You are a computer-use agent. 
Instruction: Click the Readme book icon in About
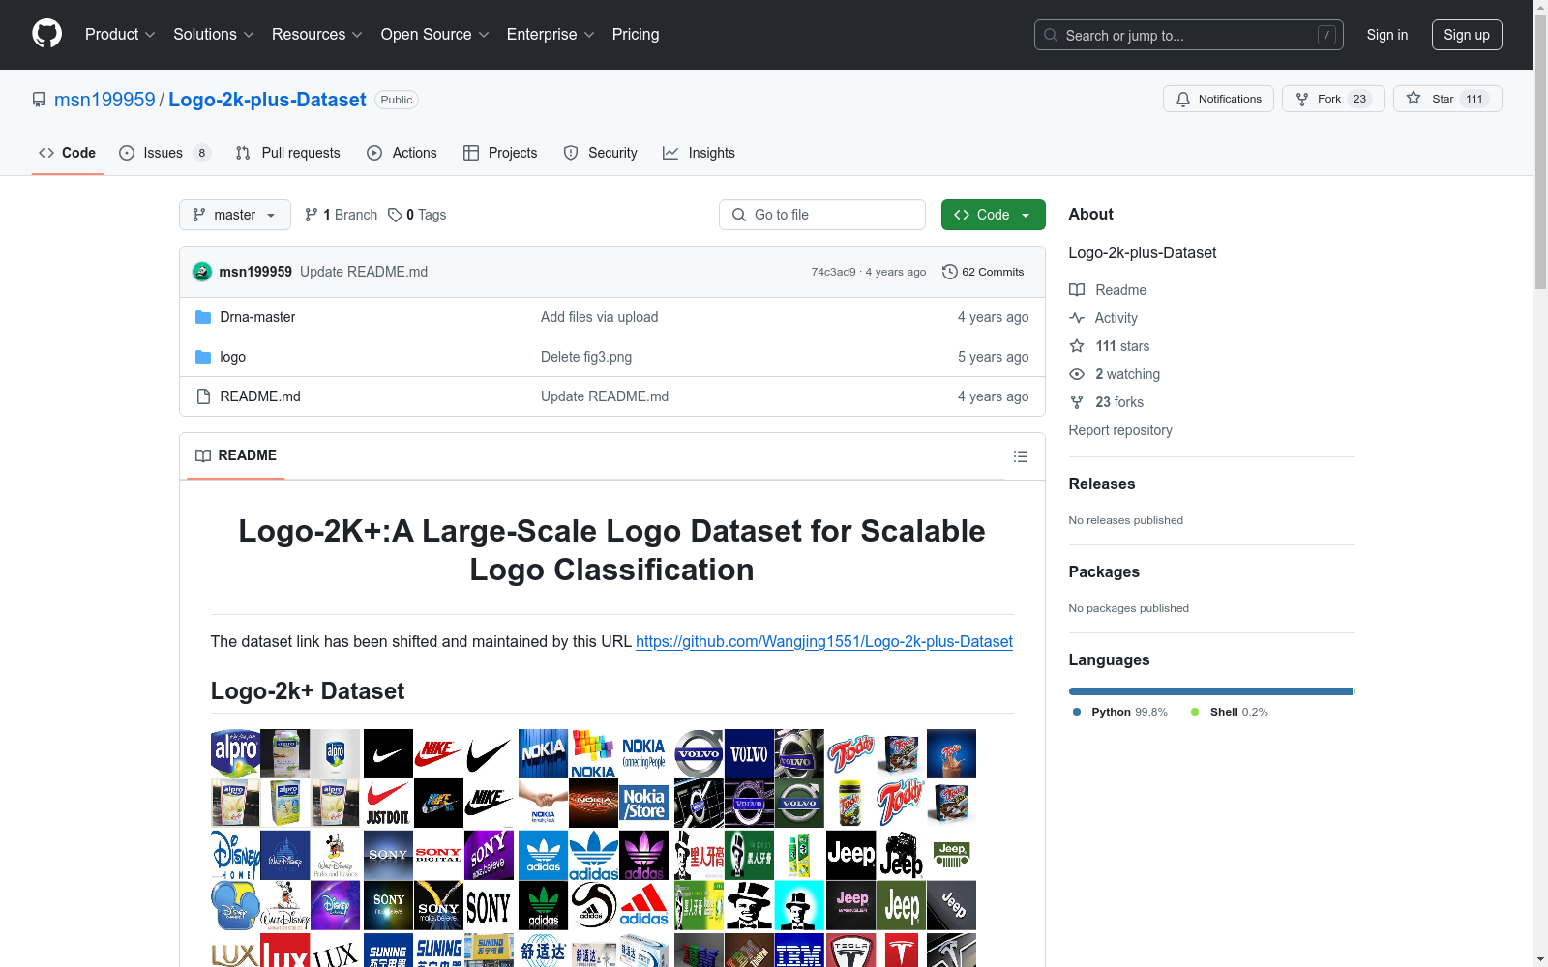(1077, 290)
